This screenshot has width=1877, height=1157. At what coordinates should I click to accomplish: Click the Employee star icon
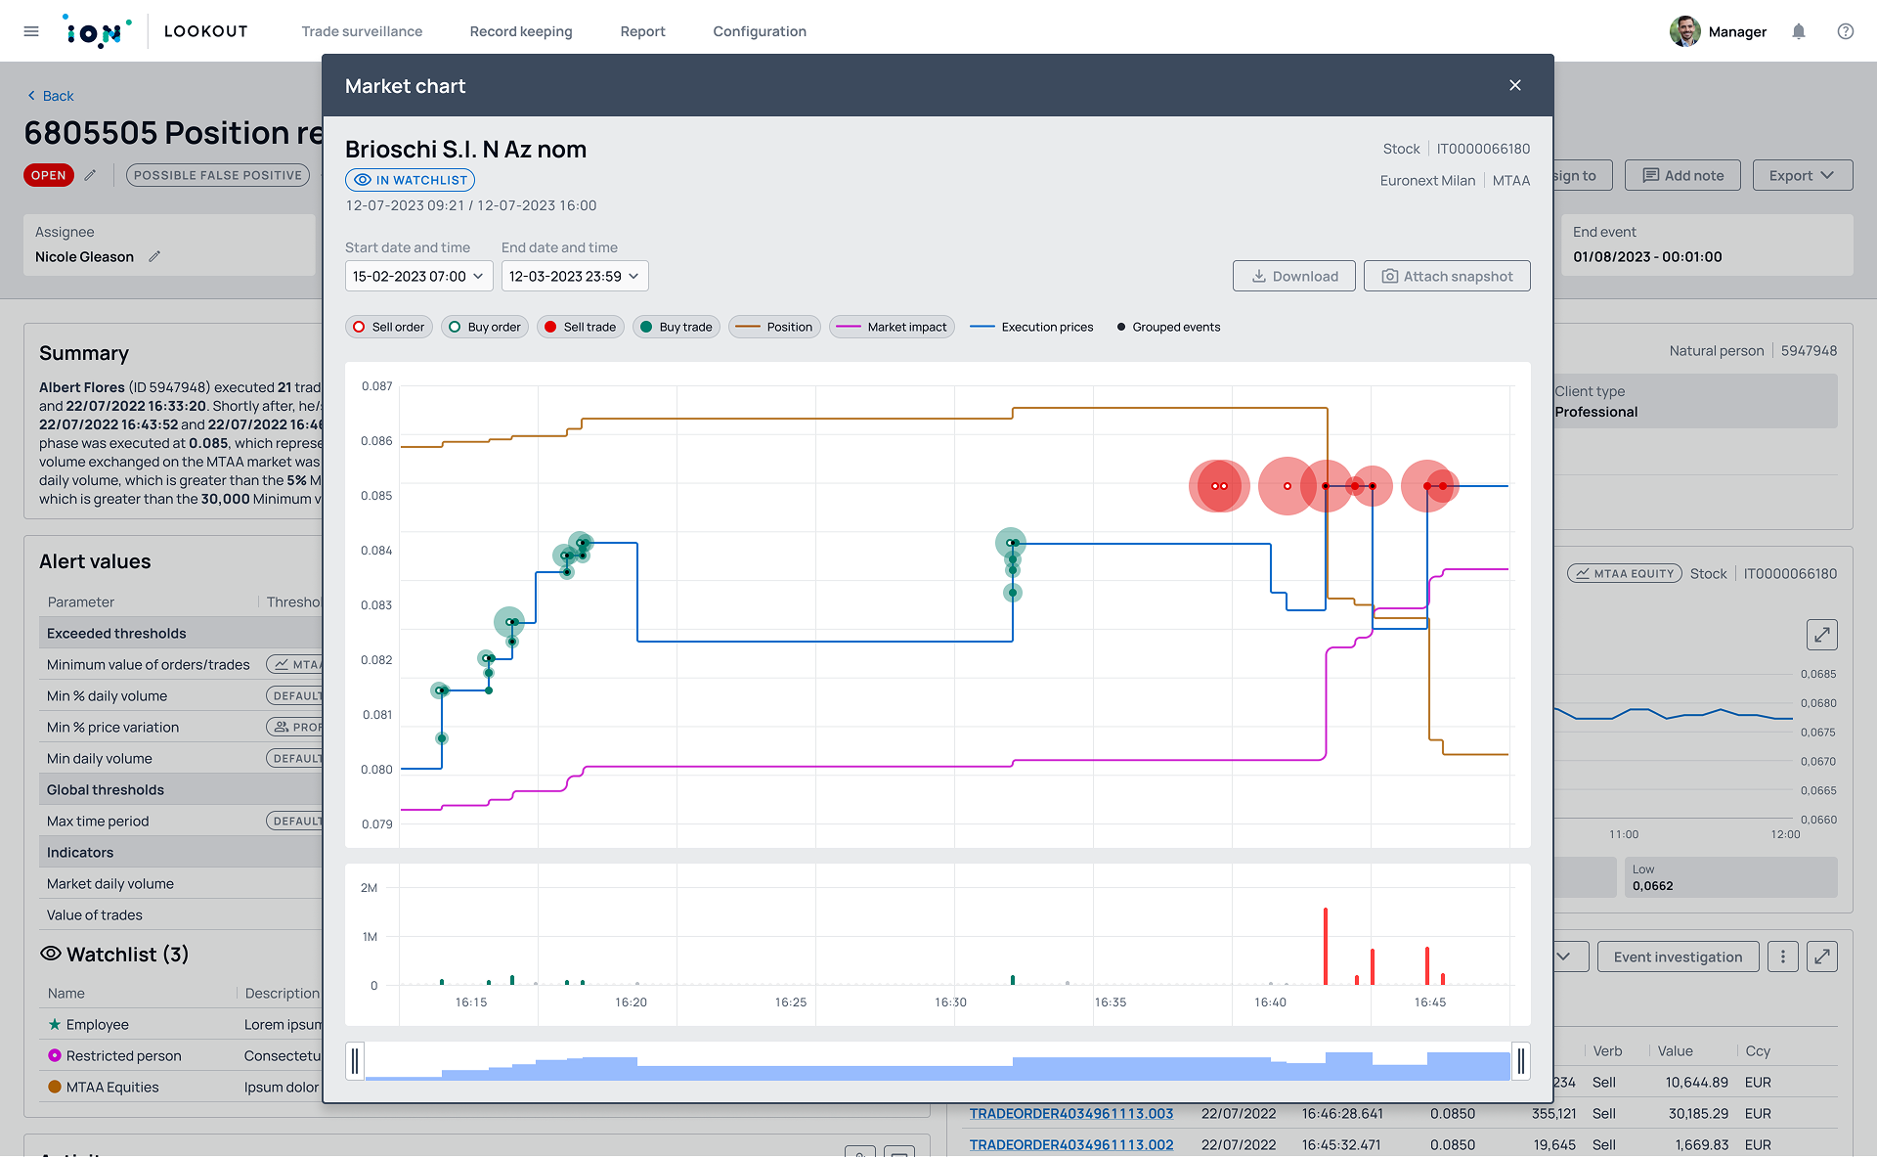point(55,1024)
